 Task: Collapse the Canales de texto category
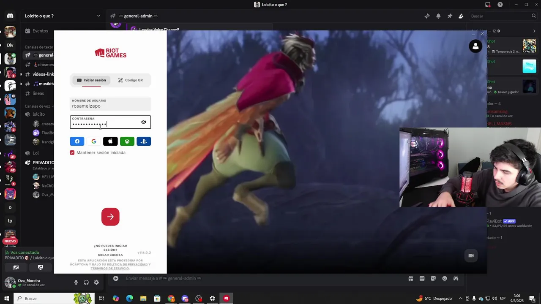point(39,47)
